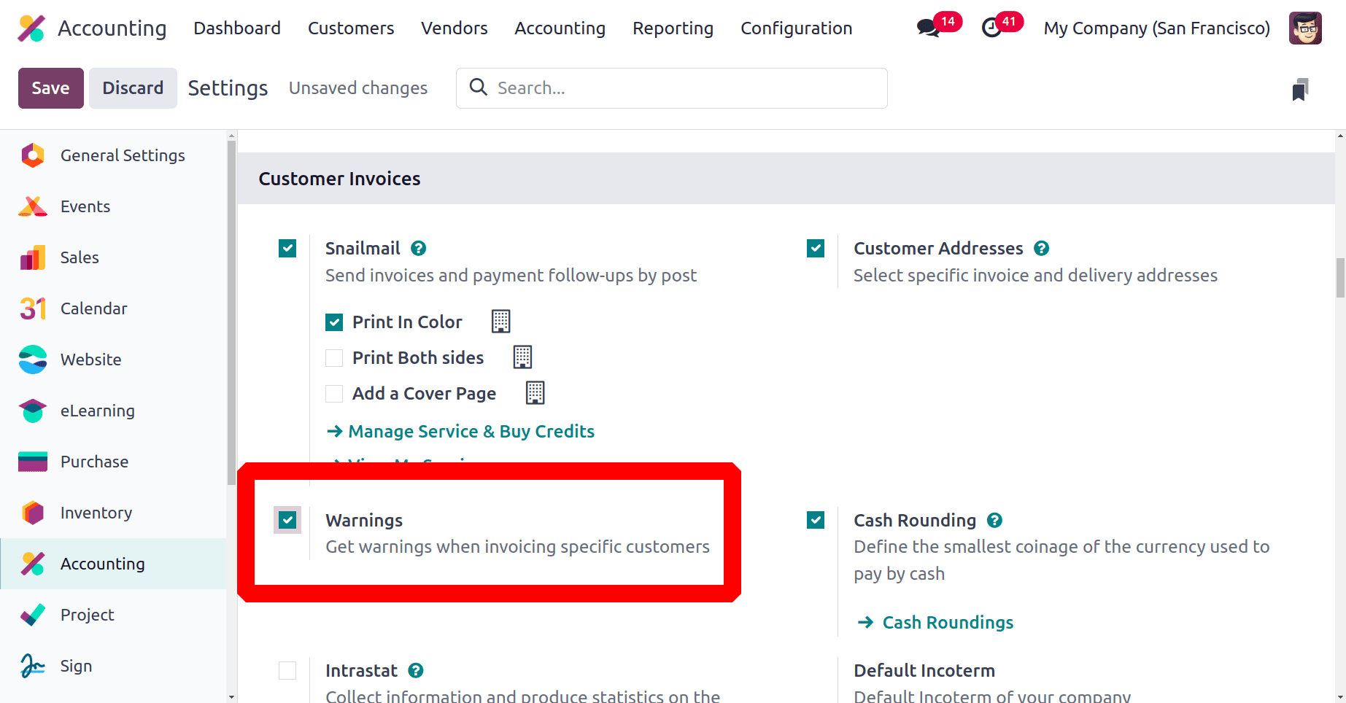The width and height of the screenshot is (1346, 703).
Task: Open the Events settings section
Action: click(85, 206)
